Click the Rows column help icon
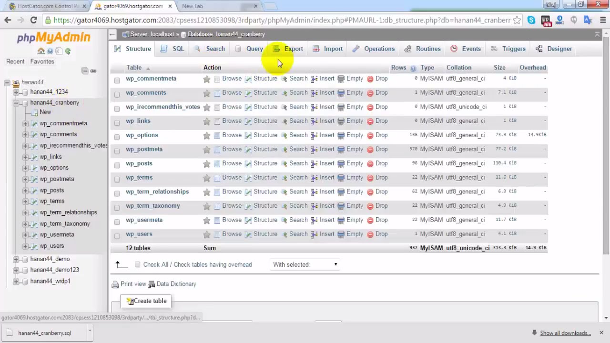 click(x=413, y=68)
